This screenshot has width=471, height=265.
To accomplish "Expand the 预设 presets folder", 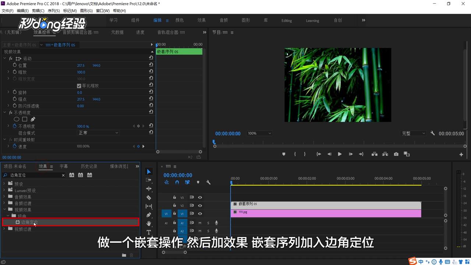I will pyautogui.click(x=4, y=184).
